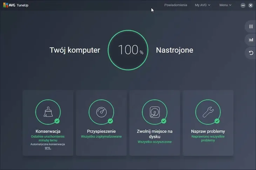Click the green checkmark on Napraw problemy
This screenshot has height=170, width=256.
[217, 121]
